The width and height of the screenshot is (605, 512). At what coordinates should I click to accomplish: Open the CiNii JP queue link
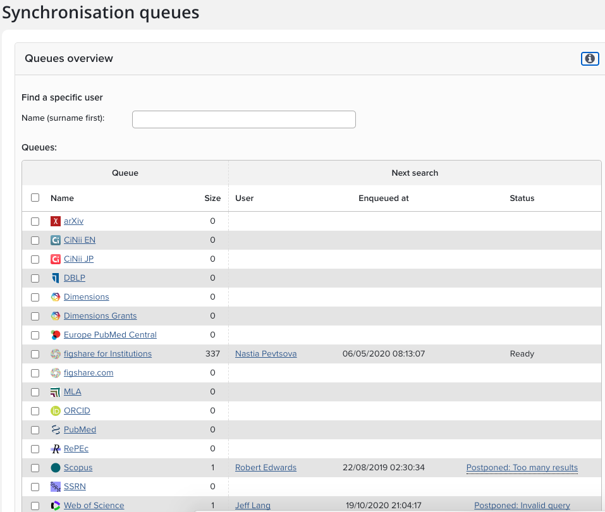tap(78, 259)
